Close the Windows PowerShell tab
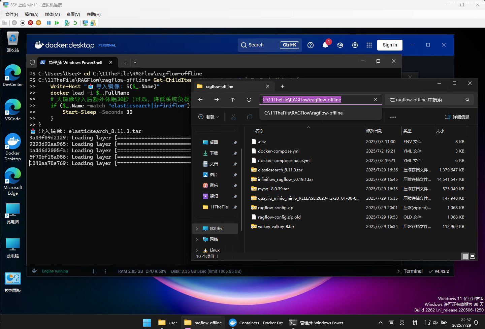 point(110,62)
